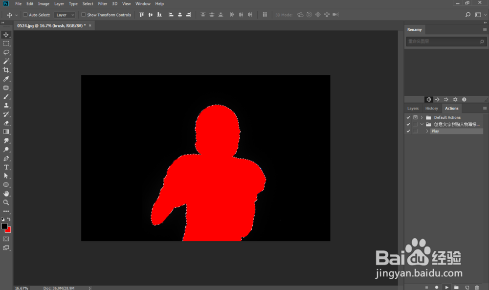
Task: Click the Renamy single arrow icon
Action: pyautogui.click(x=437, y=99)
